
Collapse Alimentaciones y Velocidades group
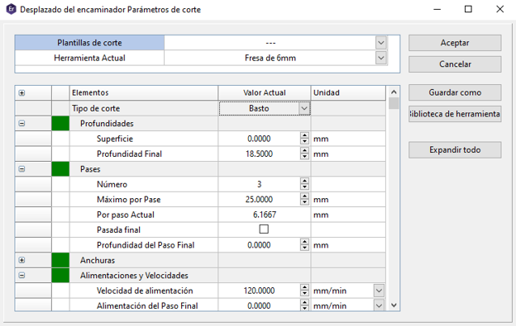21,276
